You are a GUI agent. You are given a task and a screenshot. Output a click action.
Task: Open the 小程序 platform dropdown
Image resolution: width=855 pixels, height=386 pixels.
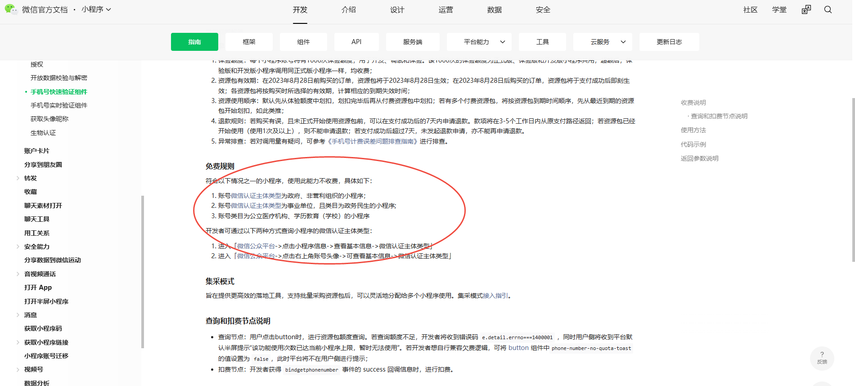96,9
